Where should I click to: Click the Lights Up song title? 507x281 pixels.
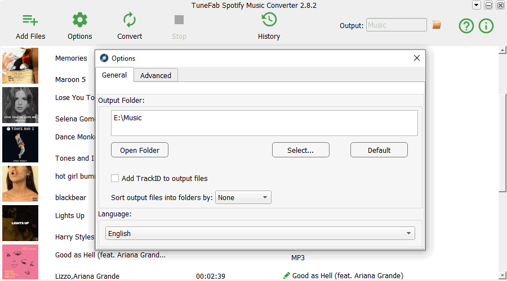(70, 215)
